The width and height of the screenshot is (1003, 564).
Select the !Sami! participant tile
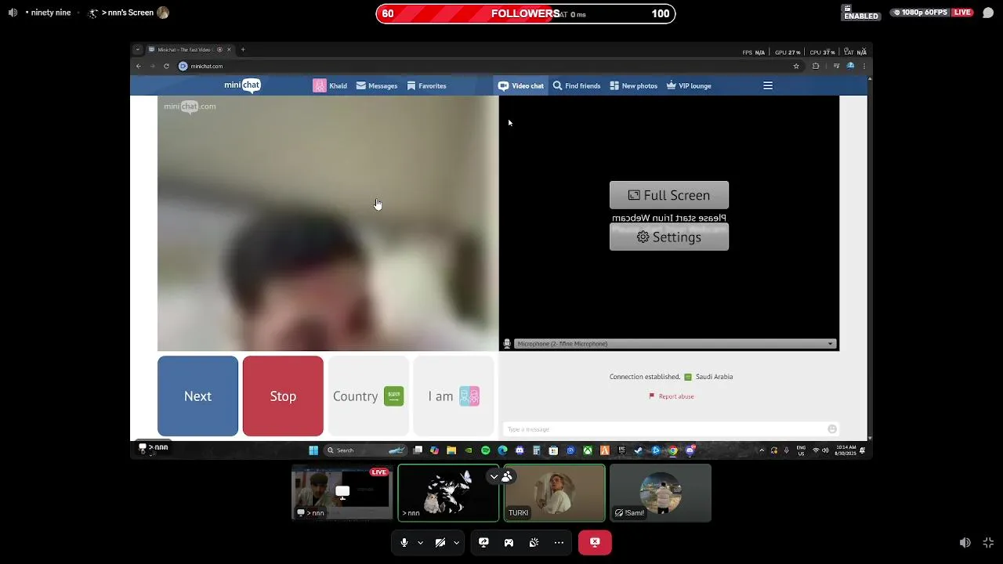661,493
